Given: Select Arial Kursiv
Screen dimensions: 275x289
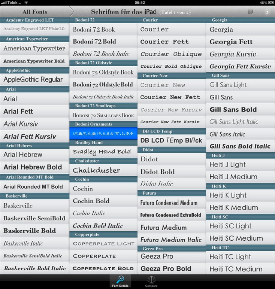Looking at the screenshot, I should 35,124.
